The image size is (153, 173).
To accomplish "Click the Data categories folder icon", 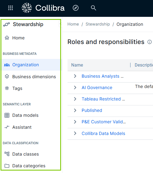I will click(7, 166).
